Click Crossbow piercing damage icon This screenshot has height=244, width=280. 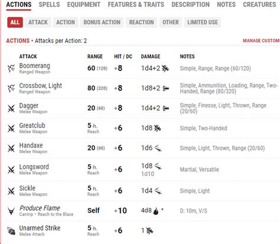(166, 89)
